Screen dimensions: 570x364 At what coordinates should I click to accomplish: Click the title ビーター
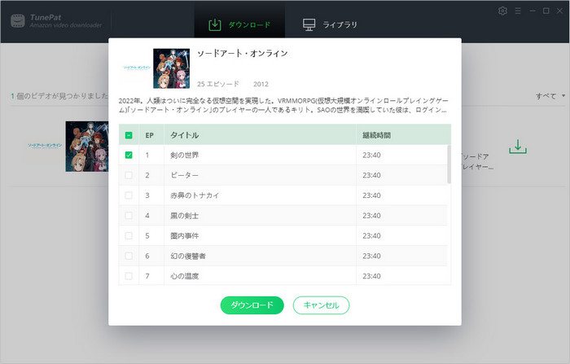185,175
